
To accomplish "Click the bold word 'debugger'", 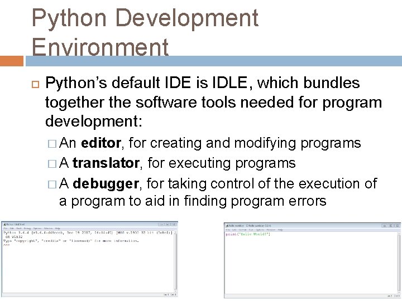I will [106, 184].
